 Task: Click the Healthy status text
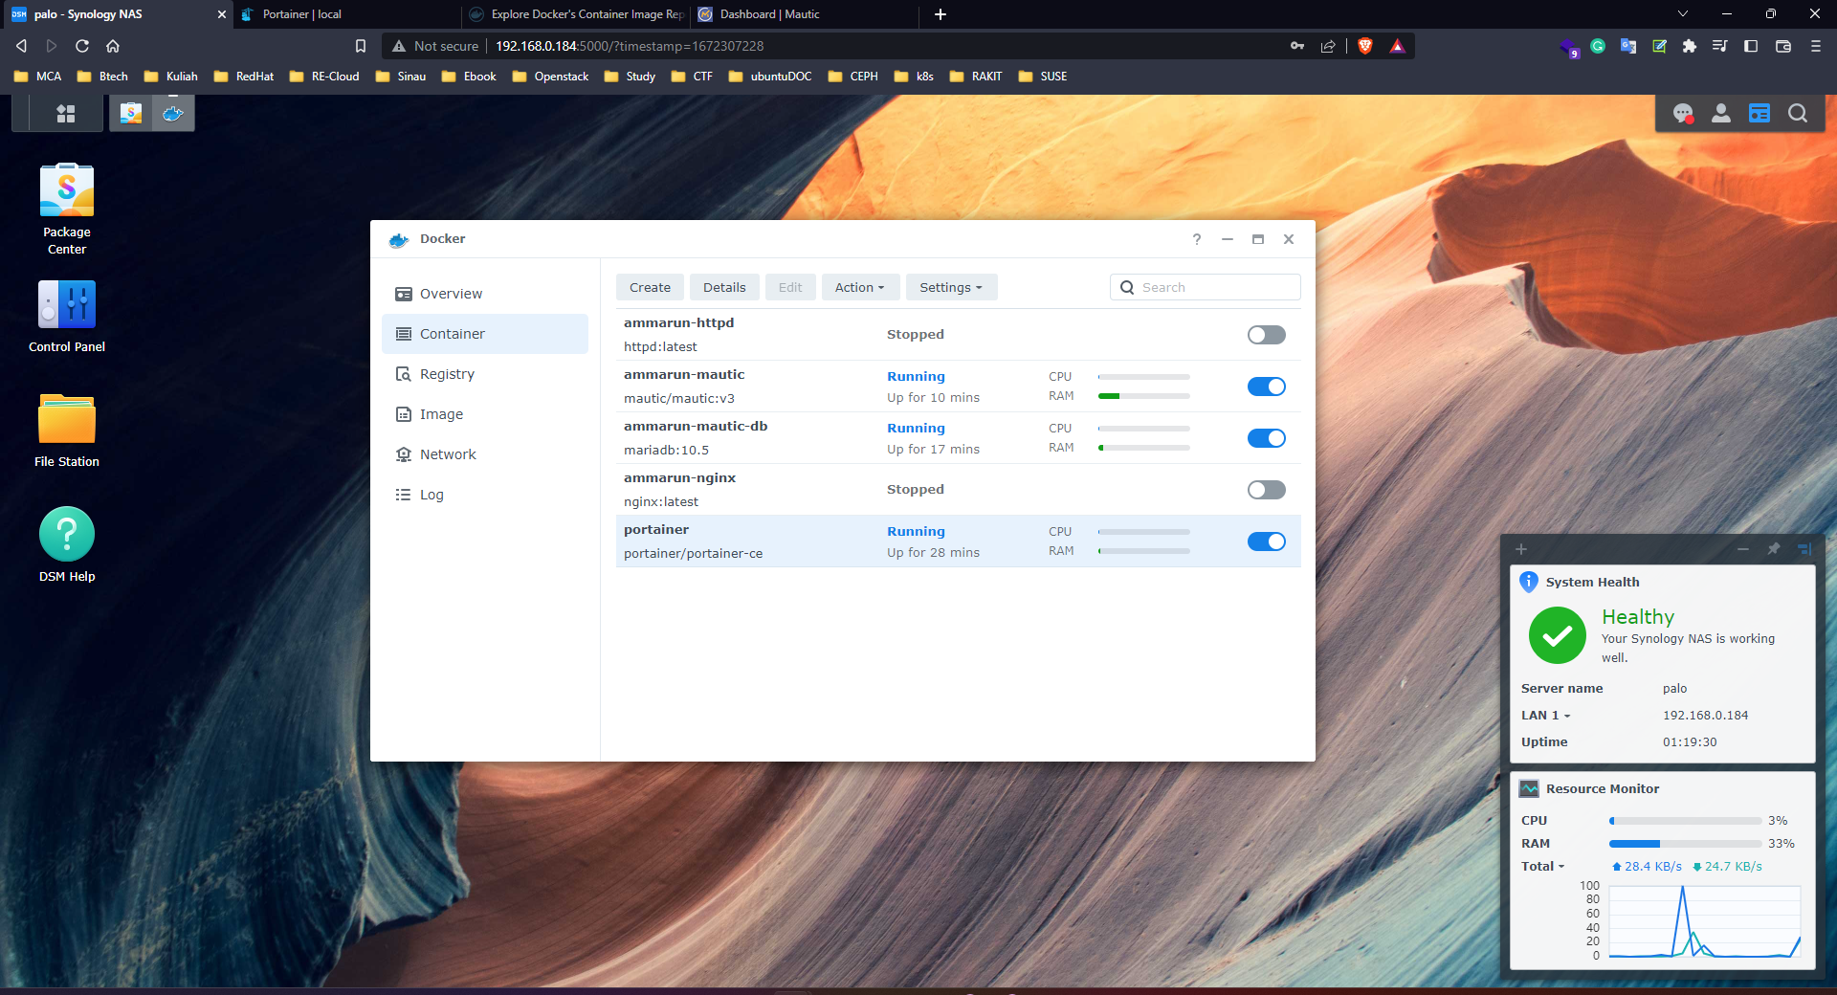pyautogui.click(x=1638, y=617)
